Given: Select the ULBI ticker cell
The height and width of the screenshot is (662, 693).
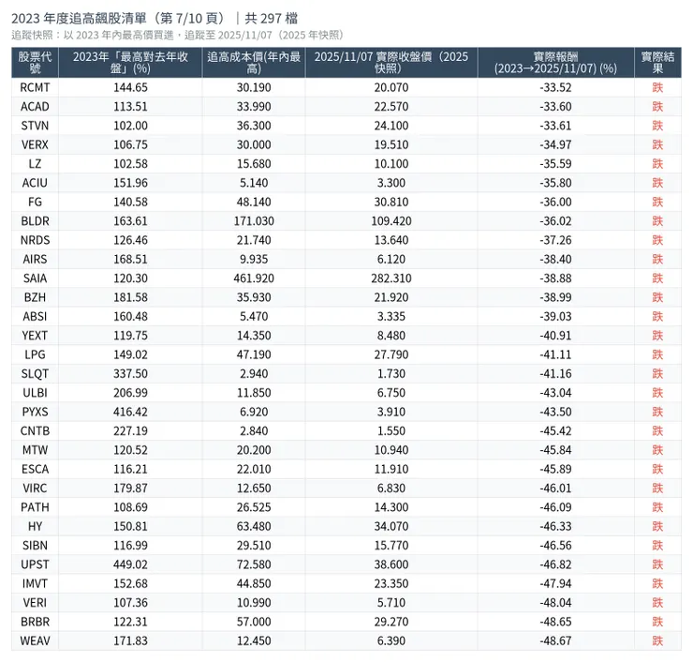Looking at the screenshot, I should [x=35, y=393].
